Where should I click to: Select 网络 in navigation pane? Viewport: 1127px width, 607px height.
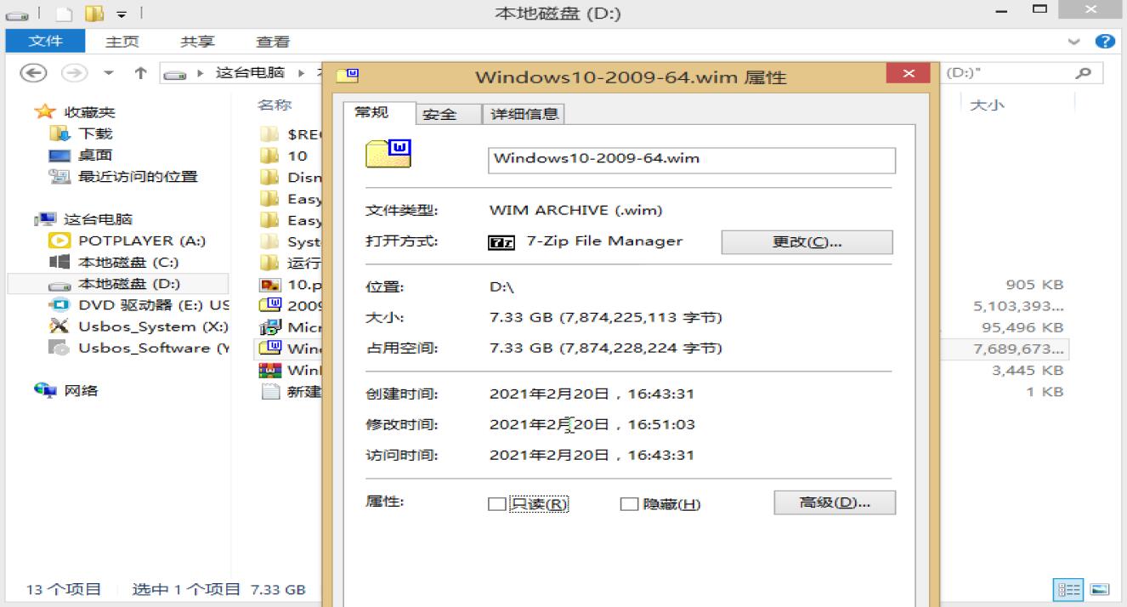point(82,390)
